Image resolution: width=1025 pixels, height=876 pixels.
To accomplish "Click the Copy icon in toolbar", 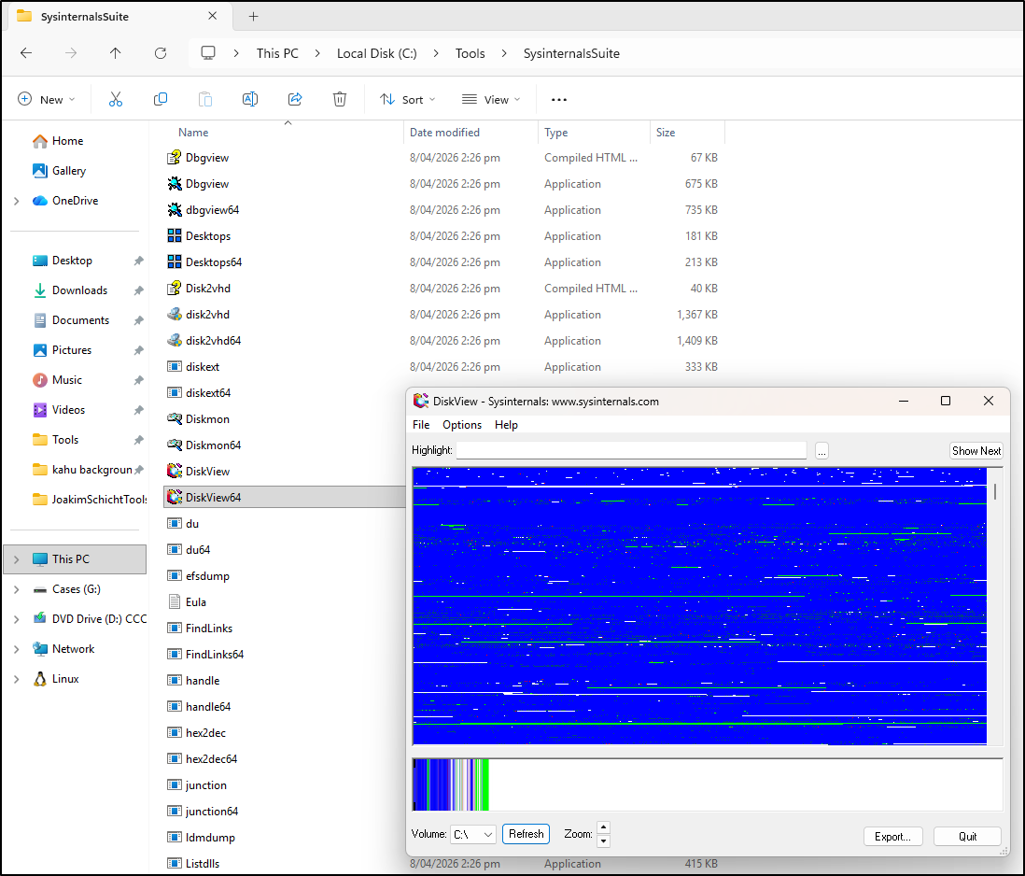I will click(x=161, y=99).
